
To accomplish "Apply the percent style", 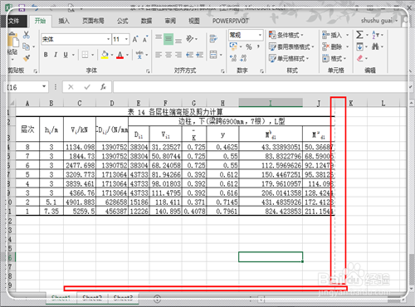I will coord(249,46).
